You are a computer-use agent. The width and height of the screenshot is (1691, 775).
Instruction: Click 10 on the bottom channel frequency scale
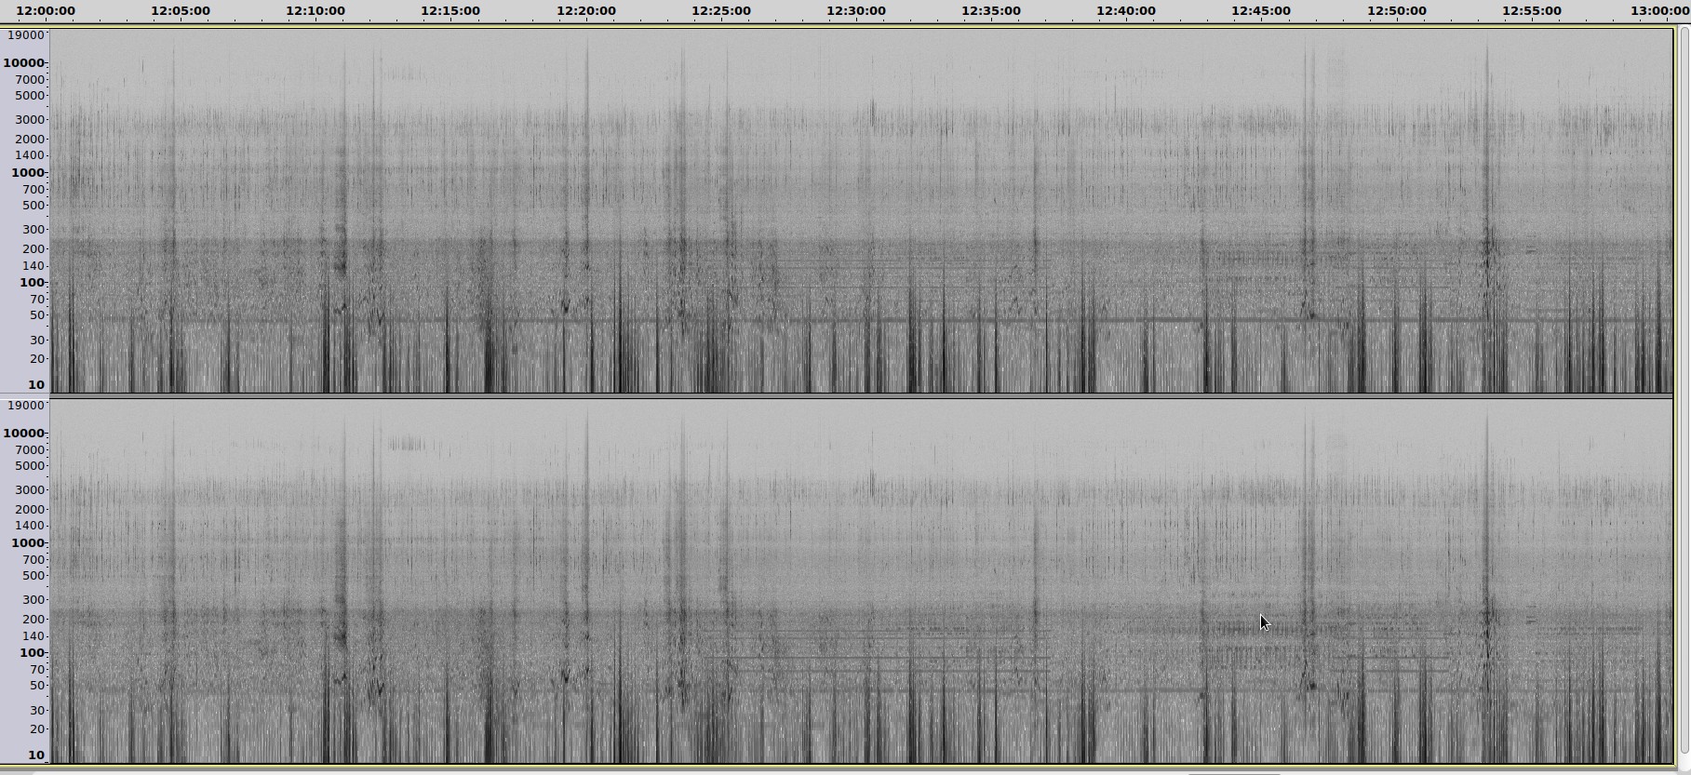tap(36, 755)
